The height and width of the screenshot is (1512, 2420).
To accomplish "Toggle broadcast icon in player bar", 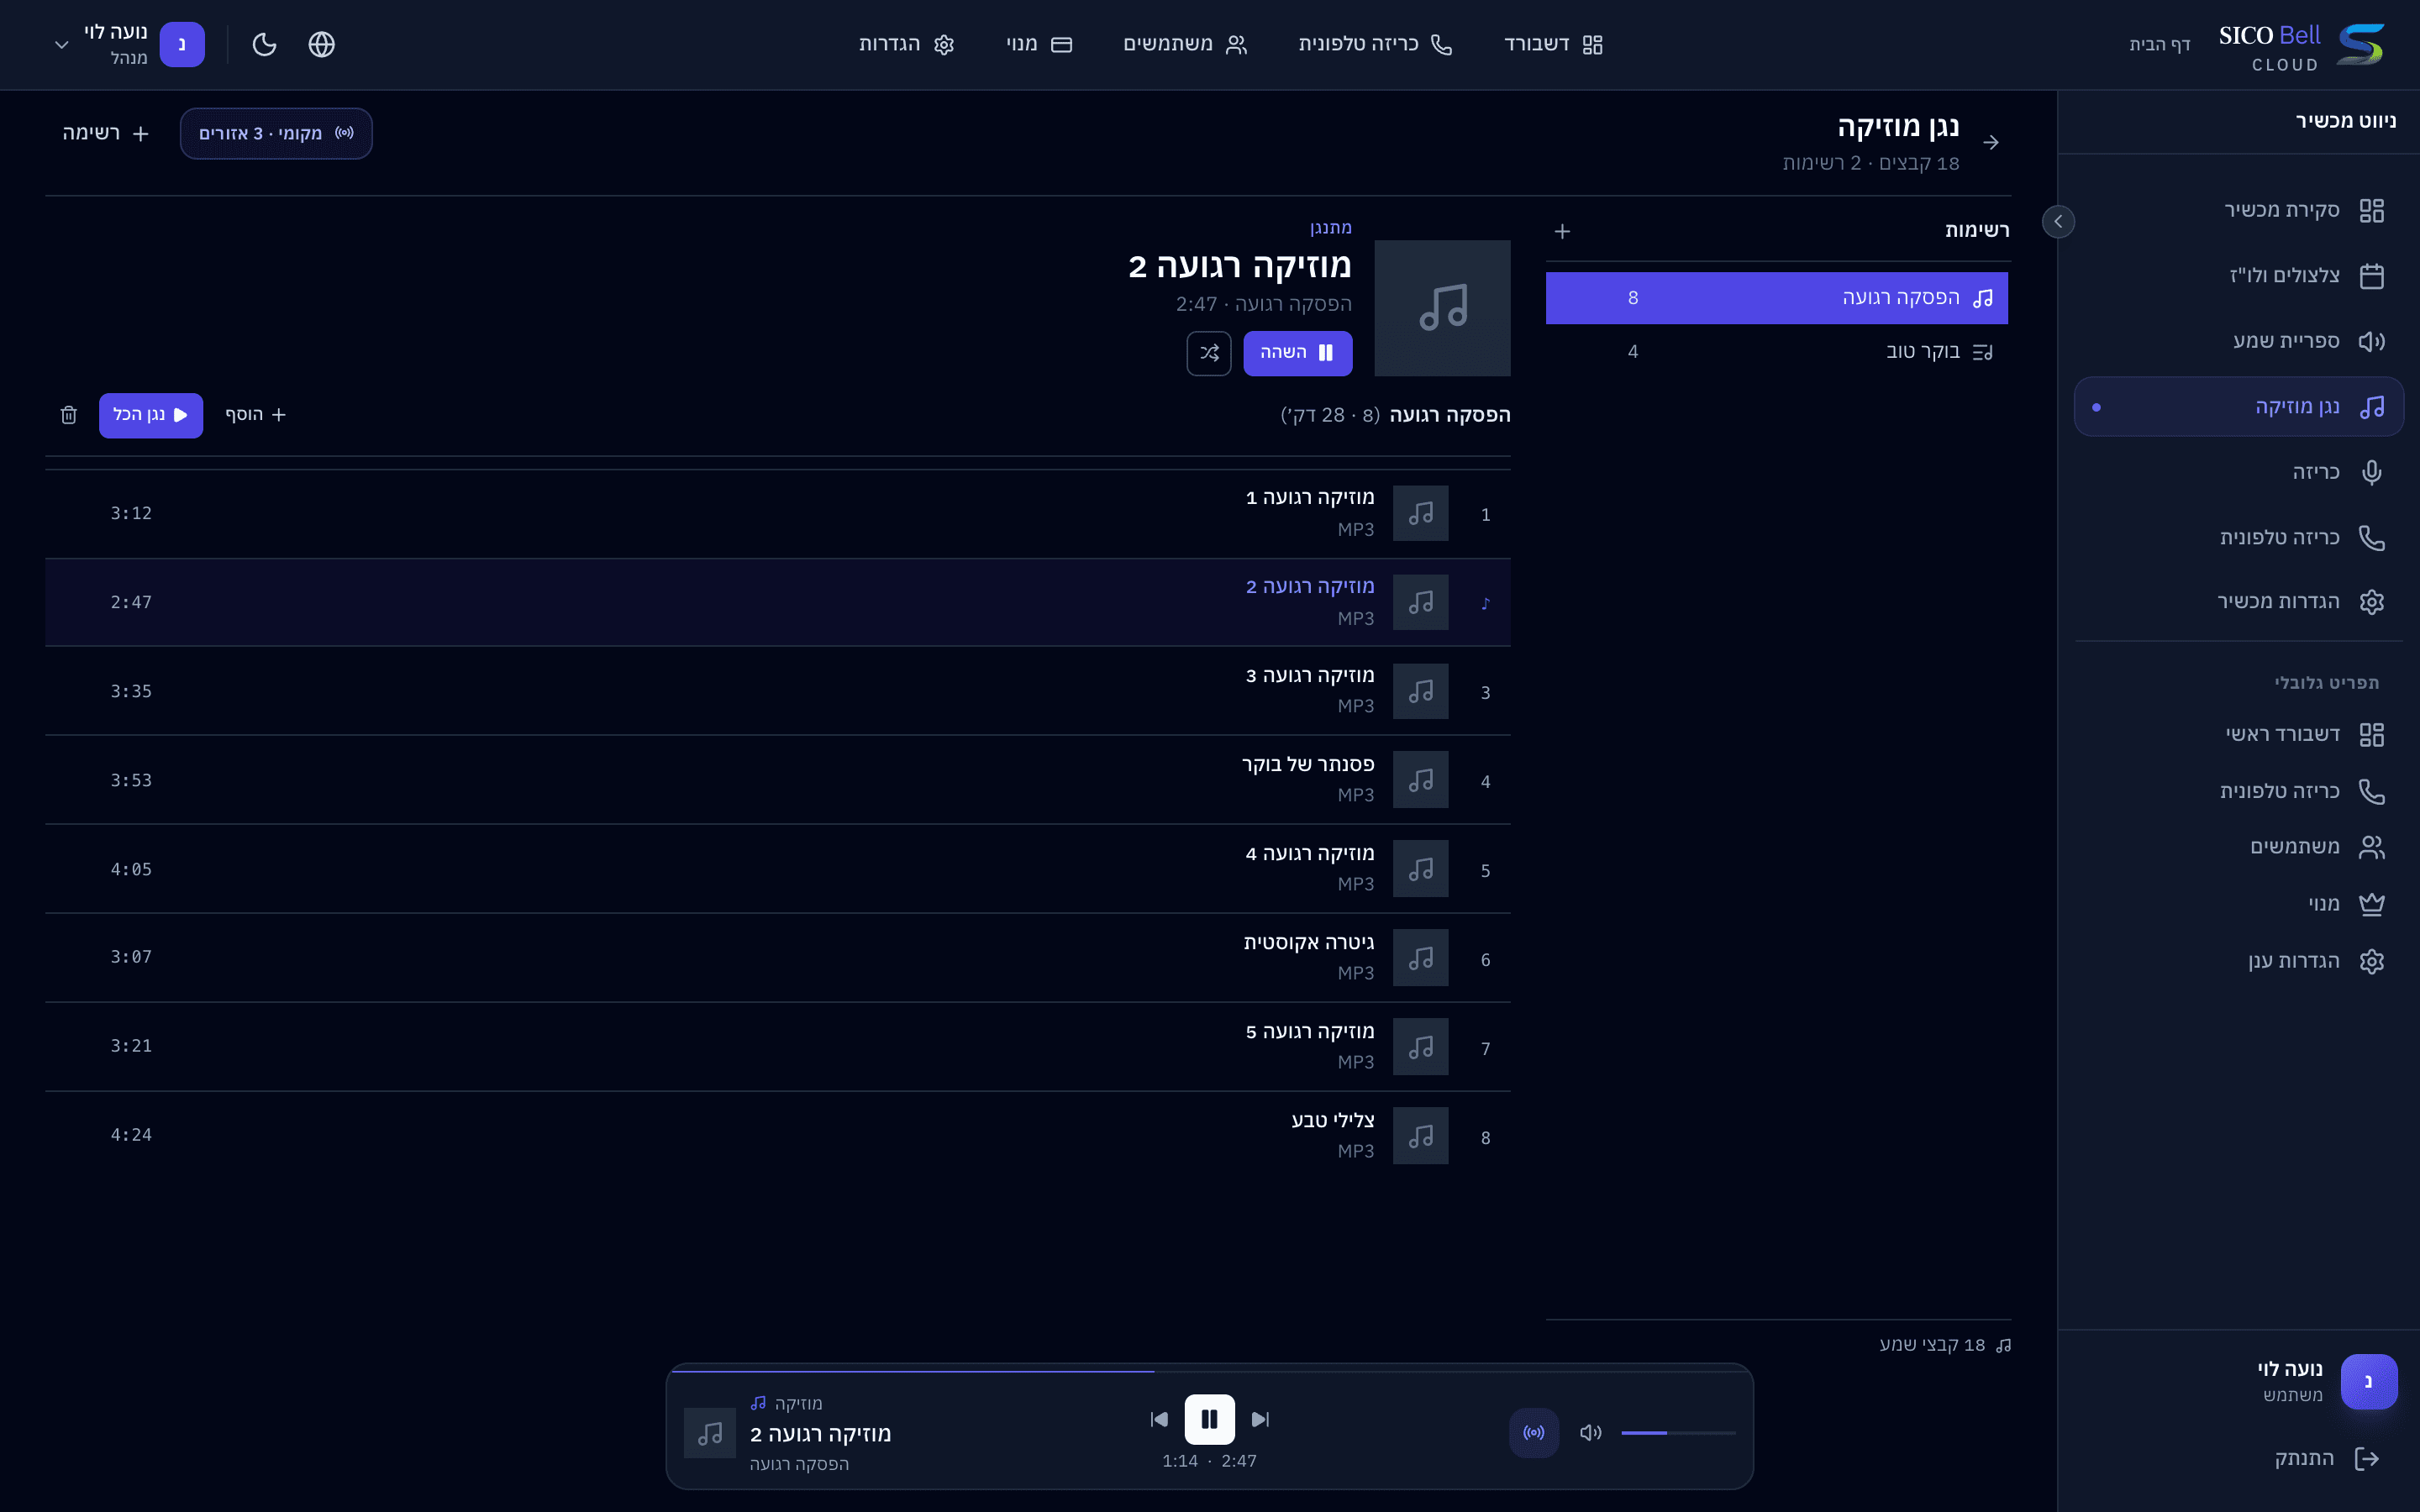I will (x=1534, y=1433).
